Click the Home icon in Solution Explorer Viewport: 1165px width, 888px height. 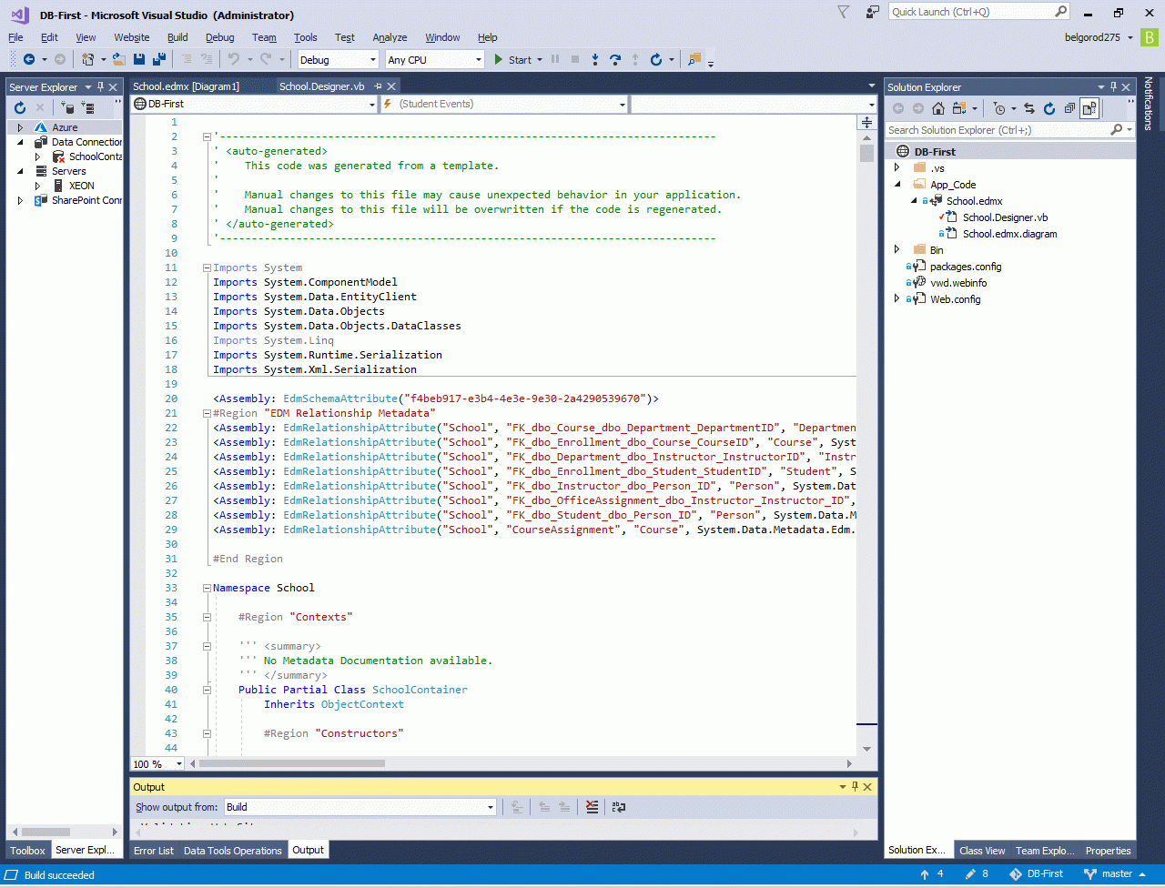[938, 108]
